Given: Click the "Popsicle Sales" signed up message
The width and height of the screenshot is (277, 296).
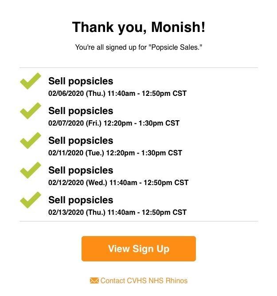Looking at the screenshot, I should pos(139,47).
